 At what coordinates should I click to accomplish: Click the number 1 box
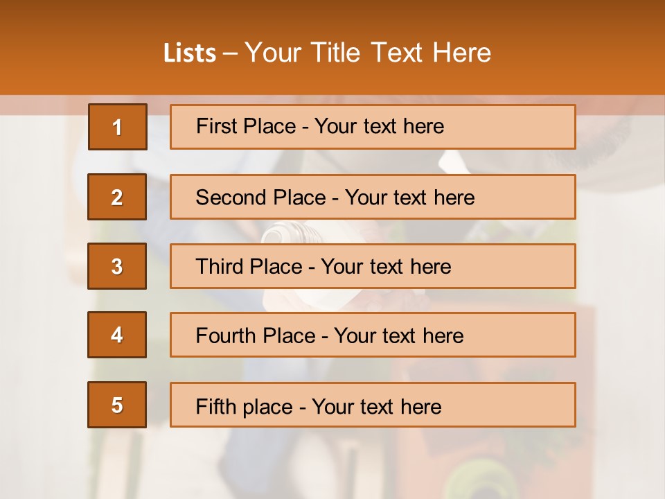pos(118,127)
